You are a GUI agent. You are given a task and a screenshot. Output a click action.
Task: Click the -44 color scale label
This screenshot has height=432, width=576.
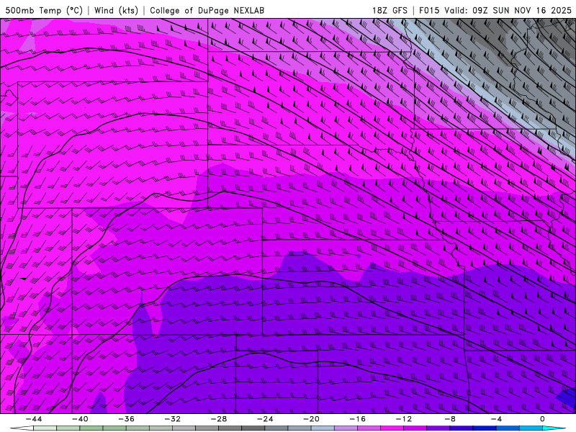(34, 419)
